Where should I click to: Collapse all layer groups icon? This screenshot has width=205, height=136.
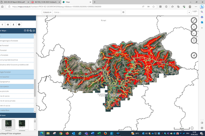coord(25,31)
